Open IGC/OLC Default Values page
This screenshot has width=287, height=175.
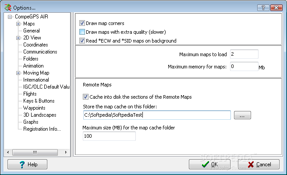click(46, 87)
